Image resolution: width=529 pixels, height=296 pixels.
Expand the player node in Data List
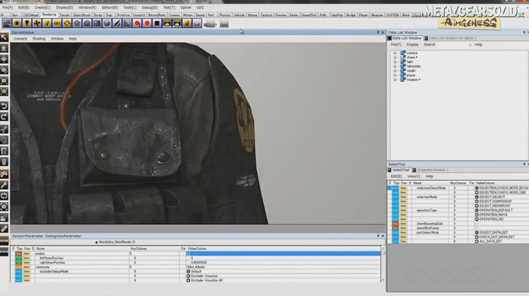click(395, 75)
